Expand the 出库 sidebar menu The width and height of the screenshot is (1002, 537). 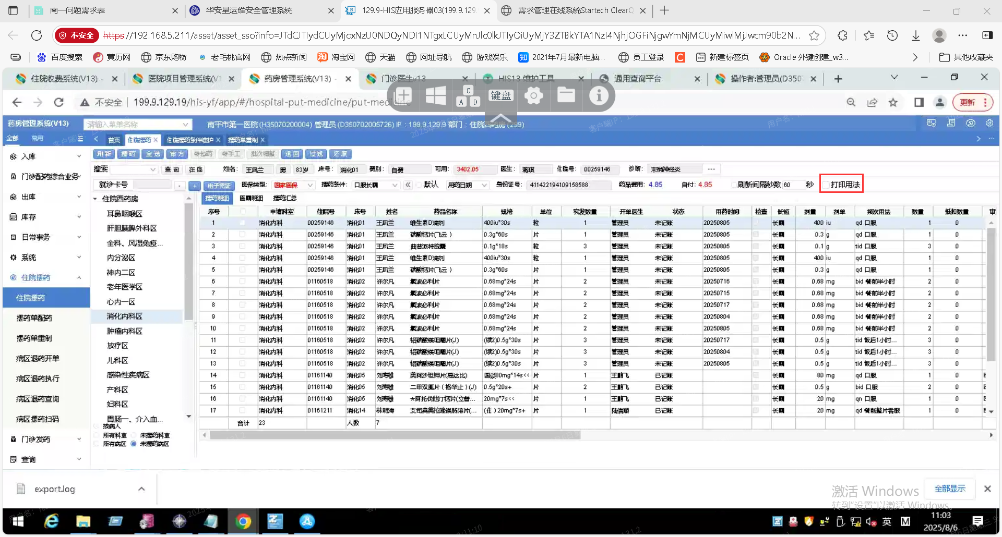pyautogui.click(x=46, y=197)
